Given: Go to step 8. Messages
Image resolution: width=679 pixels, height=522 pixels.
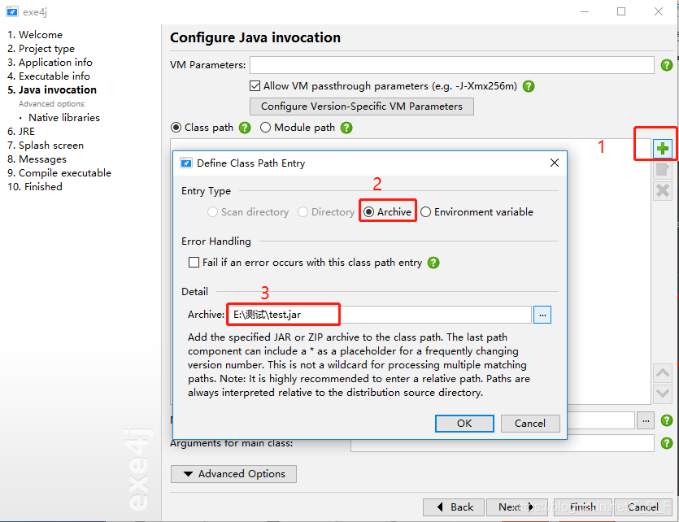Looking at the screenshot, I should [x=37, y=159].
